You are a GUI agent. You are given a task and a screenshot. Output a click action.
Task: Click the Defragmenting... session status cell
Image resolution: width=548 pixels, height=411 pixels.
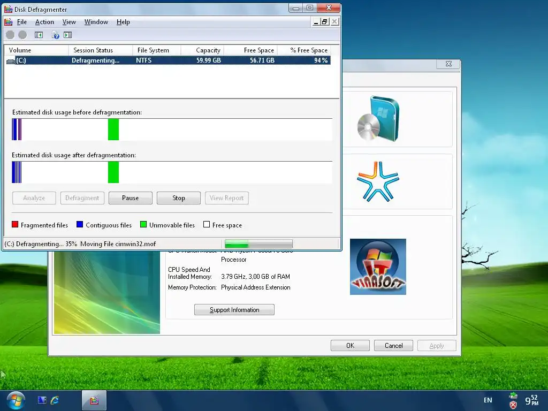tap(95, 60)
